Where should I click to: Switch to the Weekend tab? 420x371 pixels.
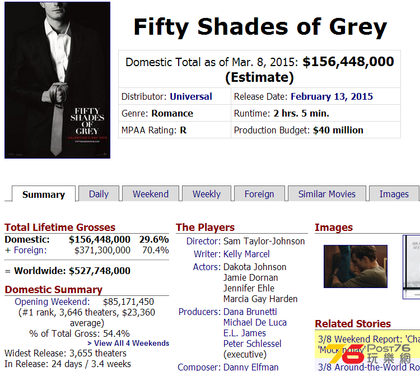tap(151, 194)
